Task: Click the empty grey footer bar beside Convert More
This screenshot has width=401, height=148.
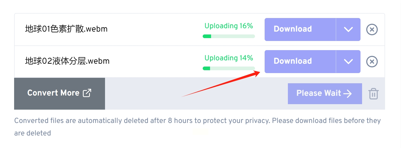Action: [x=196, y=93]
